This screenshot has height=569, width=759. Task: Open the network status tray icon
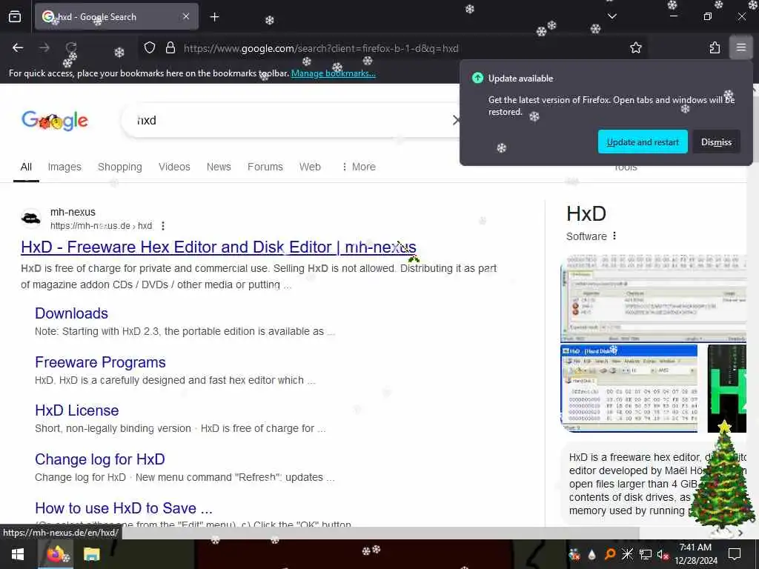point(645,554)
